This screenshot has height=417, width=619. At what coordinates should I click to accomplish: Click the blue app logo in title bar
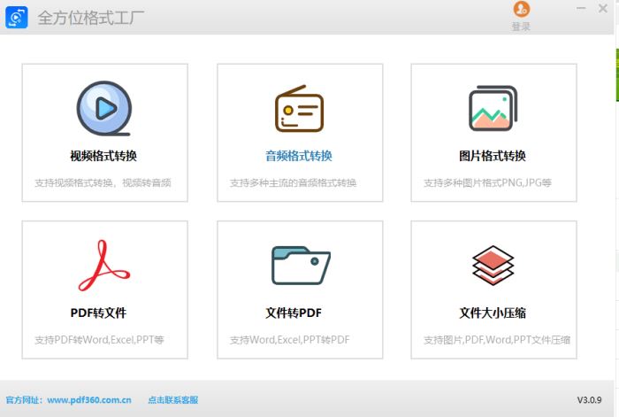tap(17, 18)
